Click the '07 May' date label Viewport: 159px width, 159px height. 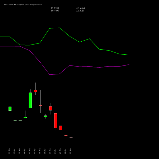click(x=14, y=151)
